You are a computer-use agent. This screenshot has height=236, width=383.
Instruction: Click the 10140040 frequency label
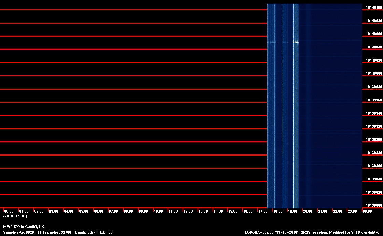coord(374,47)
